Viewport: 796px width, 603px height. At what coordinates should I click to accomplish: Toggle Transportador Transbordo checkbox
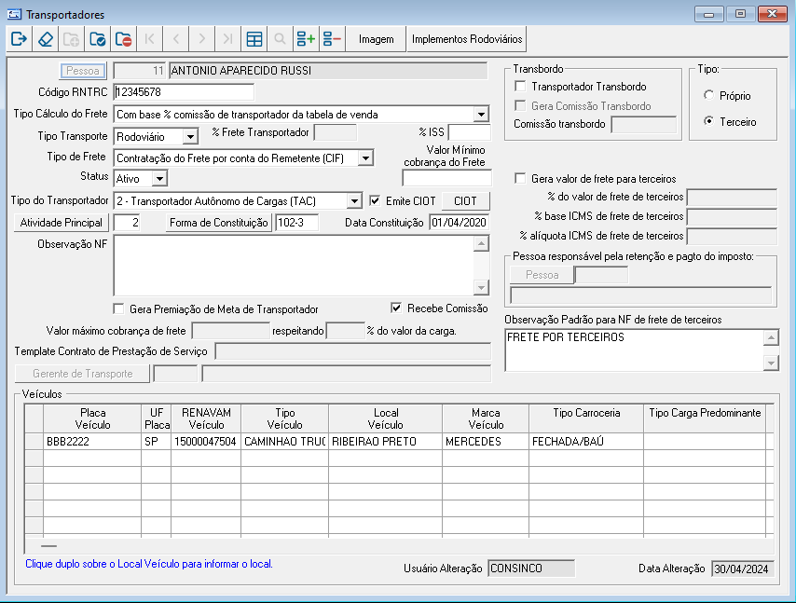pos(520,87)
